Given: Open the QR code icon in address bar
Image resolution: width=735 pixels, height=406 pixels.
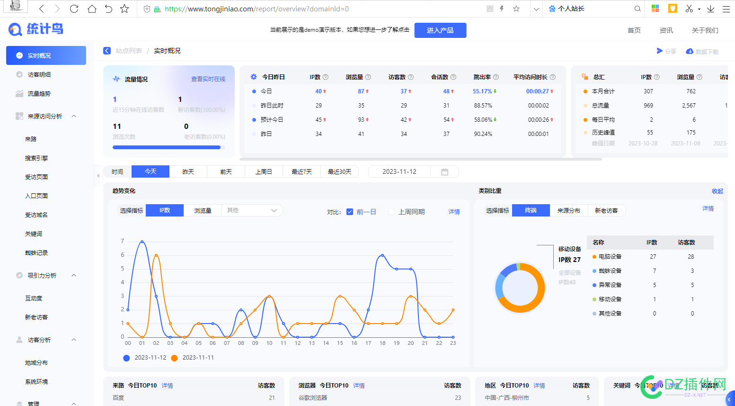Looking at the screenshot, I should [490, 9].
